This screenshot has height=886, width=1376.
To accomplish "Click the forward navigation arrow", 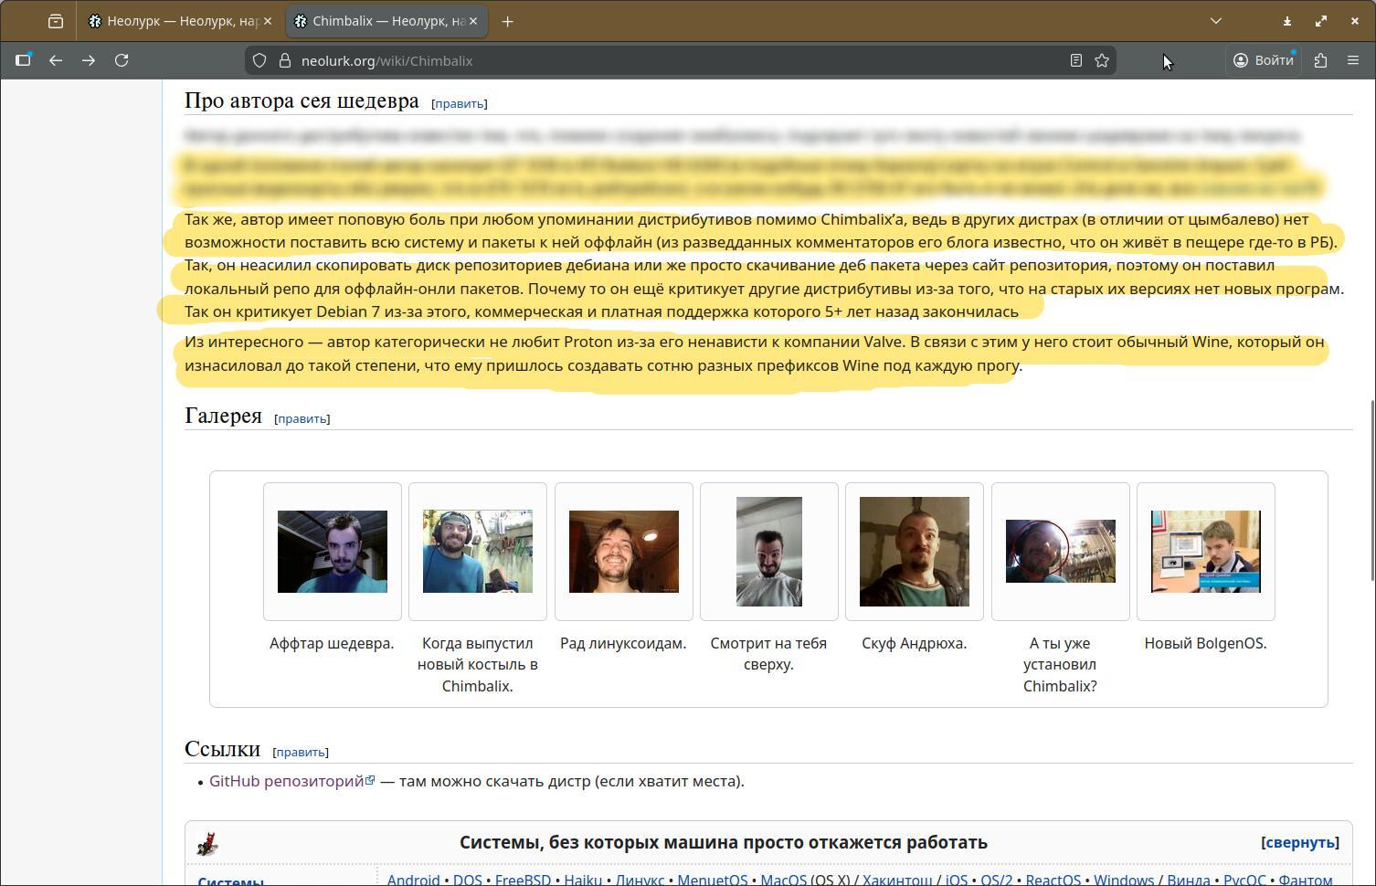I will click(89, 60).
